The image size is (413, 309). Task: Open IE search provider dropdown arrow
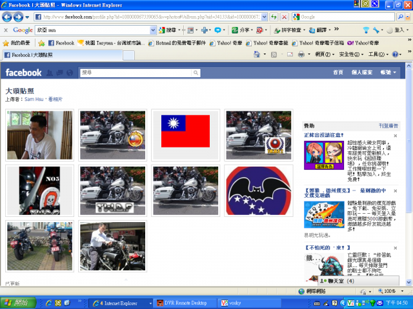point(408,17)
